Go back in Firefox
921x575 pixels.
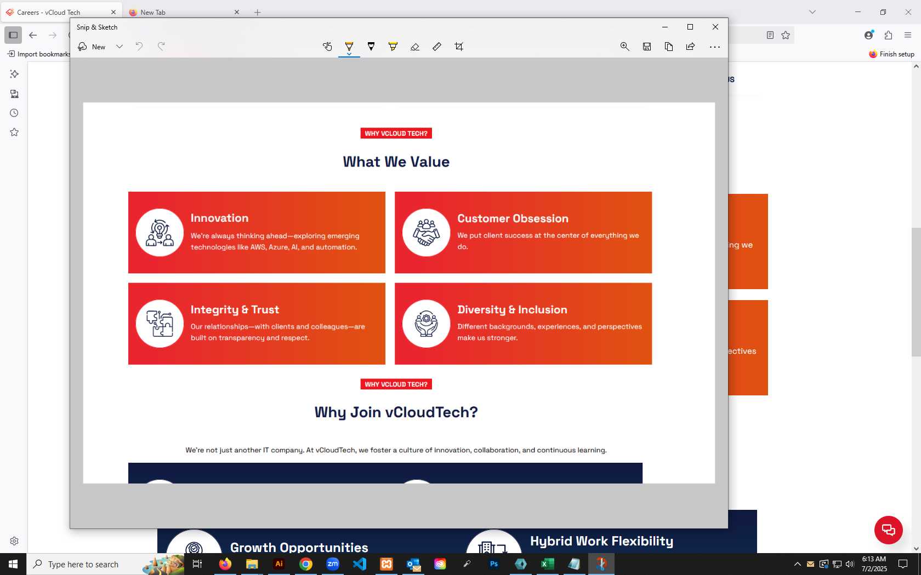tap(33, 35)
